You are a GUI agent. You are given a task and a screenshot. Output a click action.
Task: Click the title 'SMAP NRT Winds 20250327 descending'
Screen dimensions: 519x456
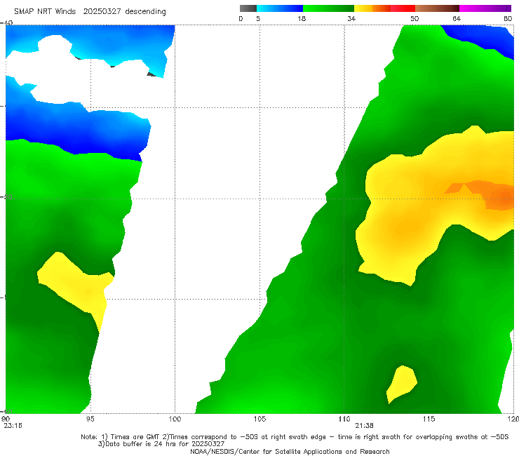[x=90, y=11]
